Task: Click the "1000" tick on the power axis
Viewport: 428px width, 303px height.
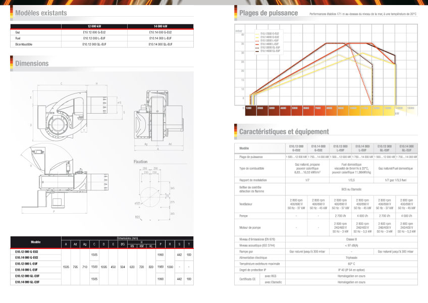Action: [x=248, y=108]
